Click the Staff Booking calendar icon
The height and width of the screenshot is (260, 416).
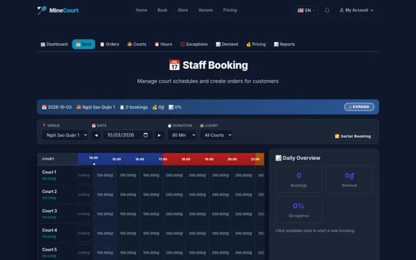(174, 65)
